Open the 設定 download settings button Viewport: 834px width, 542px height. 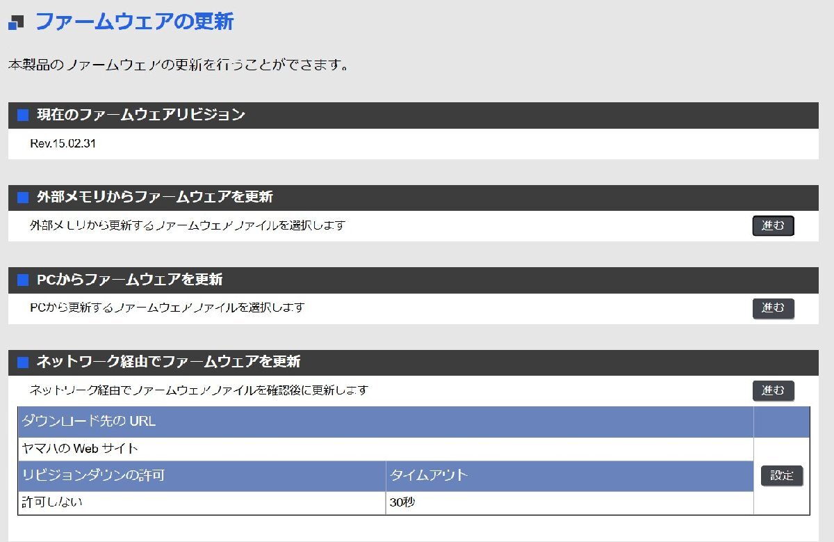tap(782, 476)
